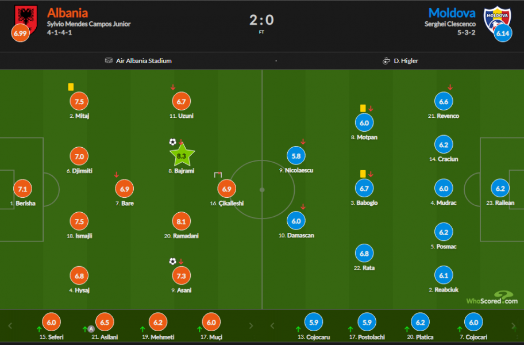524x345 pixels.
Task: Show the previous Moldova substitutes with the left chevron
Action: click(272, 325)
